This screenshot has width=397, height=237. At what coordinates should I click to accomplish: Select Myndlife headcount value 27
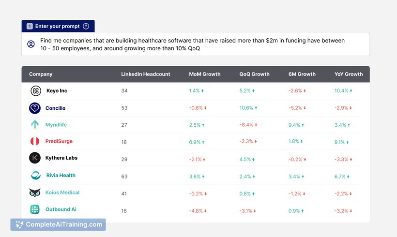(124, 125)
